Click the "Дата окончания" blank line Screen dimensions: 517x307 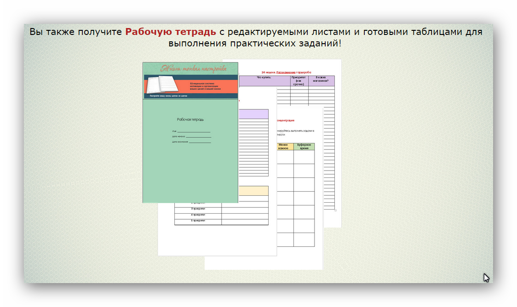click(x=199, y=142)
